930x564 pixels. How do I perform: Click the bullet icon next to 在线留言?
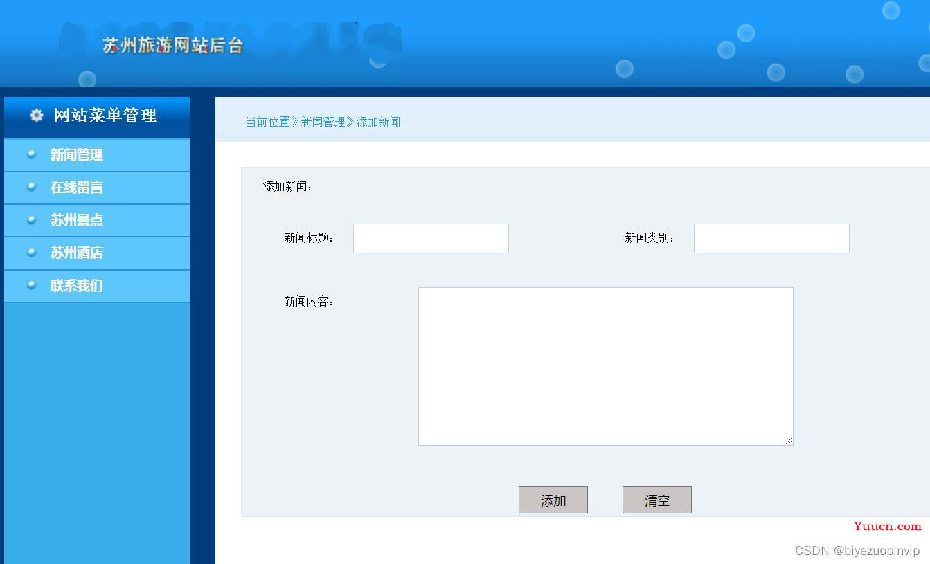[31, 187]
